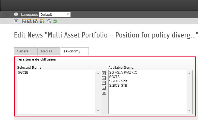
Task: Switch to the Medias tab
Action: [x=49, y=51]
